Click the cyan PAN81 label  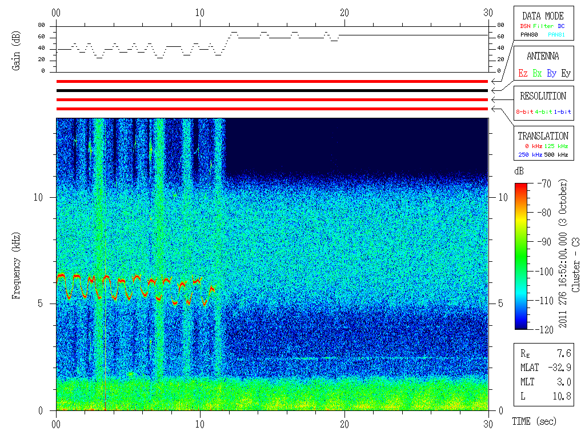556,35
